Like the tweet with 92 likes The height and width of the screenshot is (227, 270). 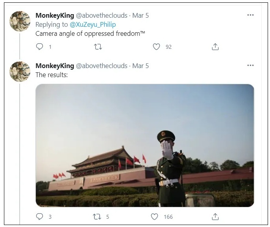coord(156,47)
